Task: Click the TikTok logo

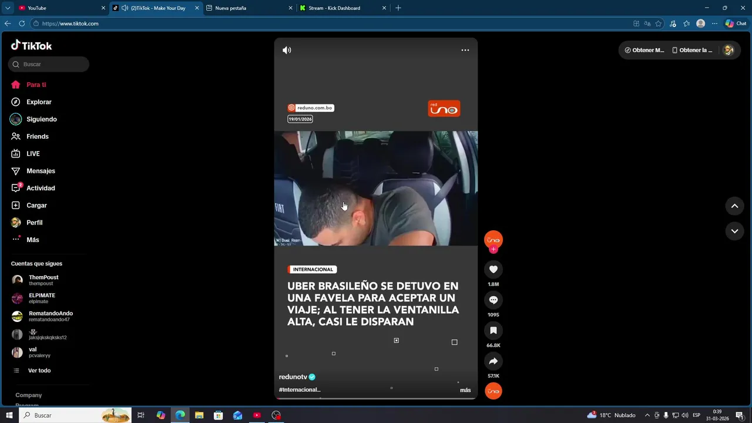Action: pos(32,45)
